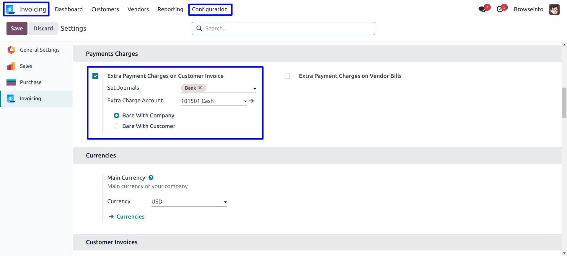Open the Configuration menu
This screenshot has height=256, width=567.
(x=210, y=9)
